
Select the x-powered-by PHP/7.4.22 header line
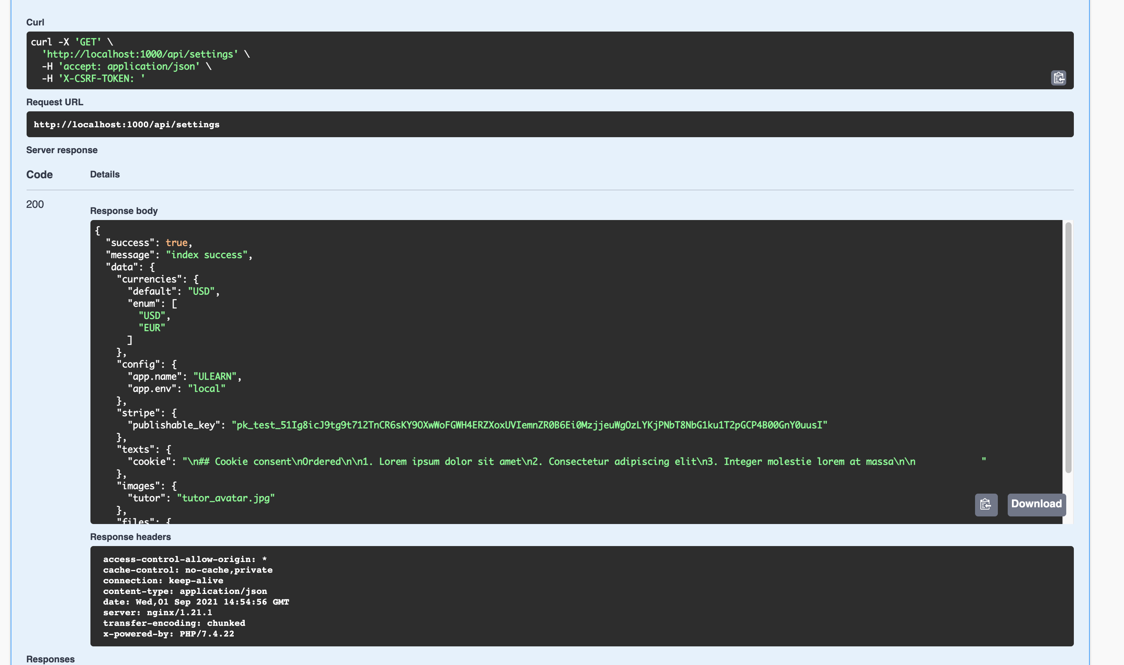pyautogui.click(x=168, y=633)
